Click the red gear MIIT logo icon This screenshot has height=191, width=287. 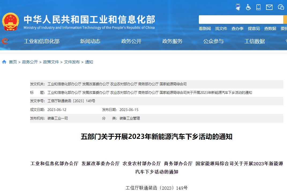pyautogui.click(x=5, y=41)
